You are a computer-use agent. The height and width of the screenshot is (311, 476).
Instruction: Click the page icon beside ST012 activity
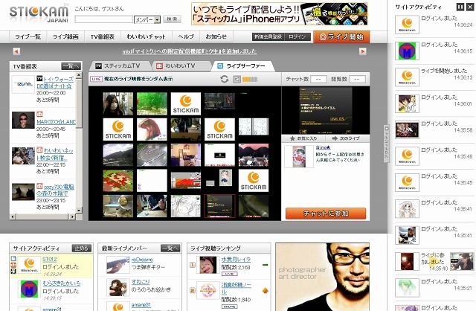pyautogui.click(x=13, y=258)
